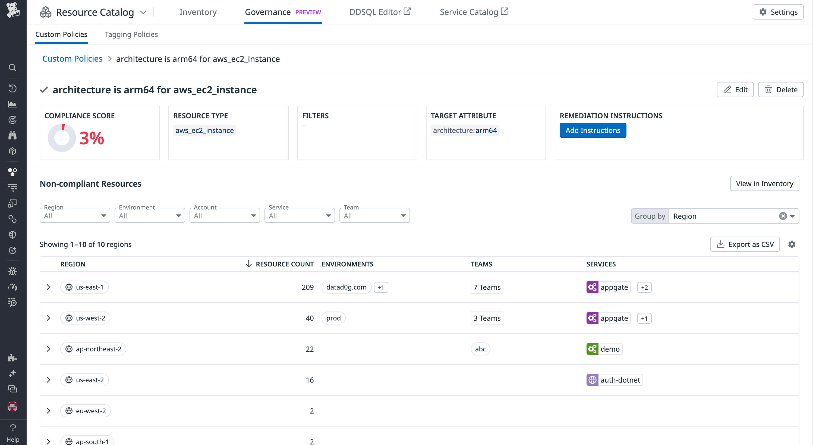Click the bug tracking icon in sidebar
This screenshot has height=445, width=813.
tap(12, 271)
